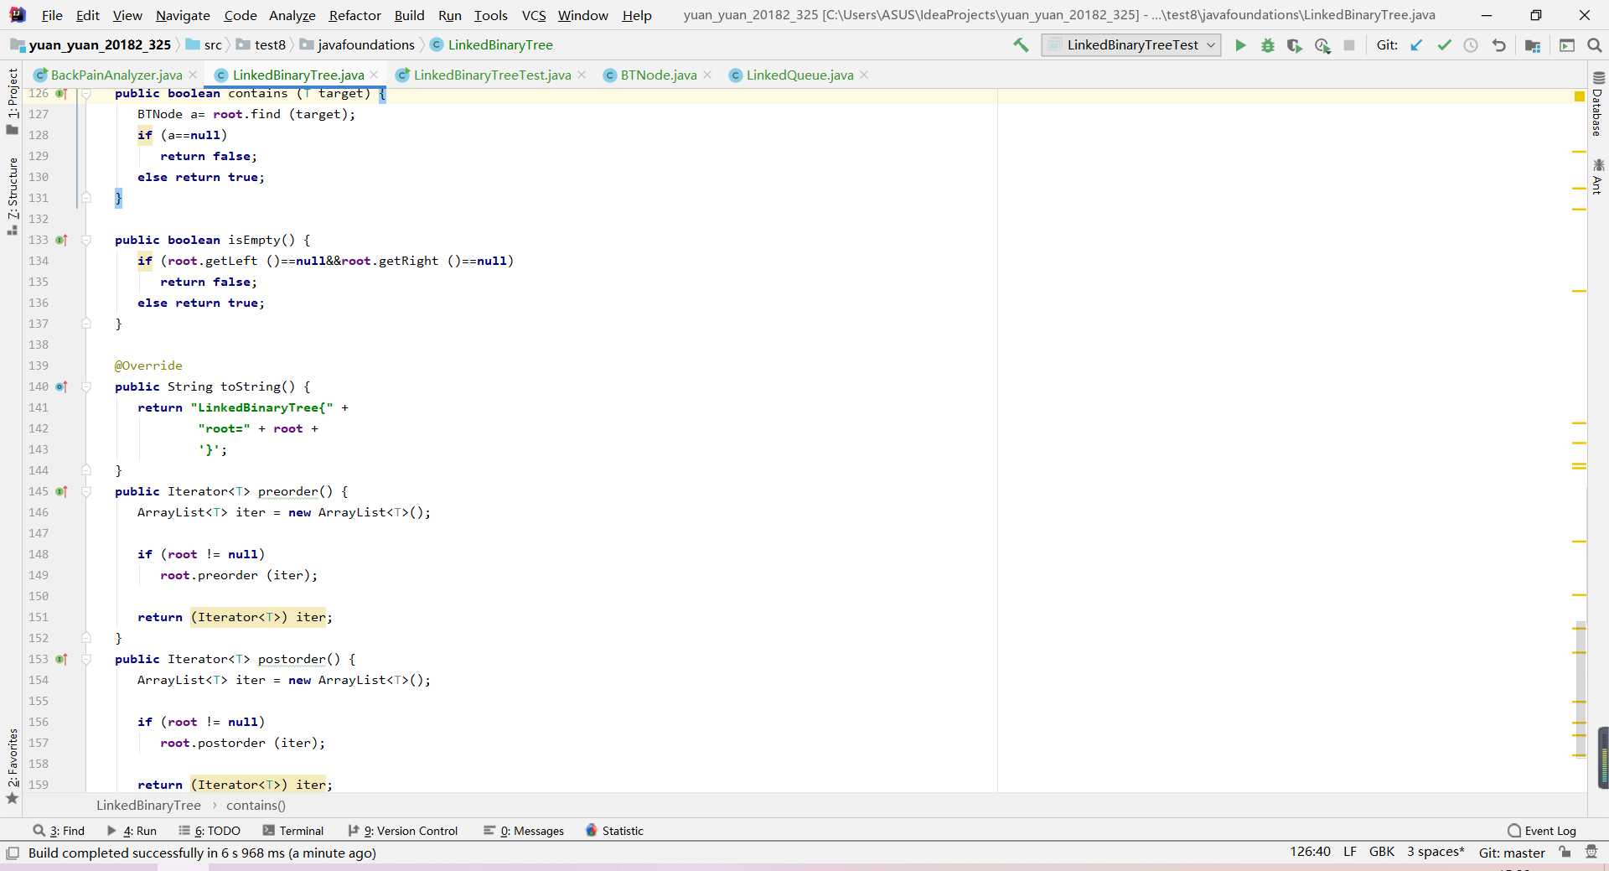Image resolution: width=1609 pixels, height=871 pixels.
Task: Open LinkedBinaryTreeTest run configuration dropdown
Action: [x=1131, y=45]
